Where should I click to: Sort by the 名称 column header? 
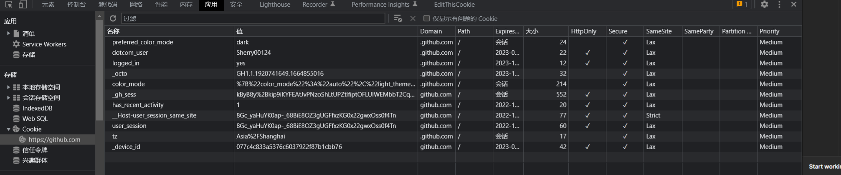[x=169, y=31]
